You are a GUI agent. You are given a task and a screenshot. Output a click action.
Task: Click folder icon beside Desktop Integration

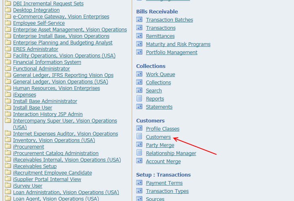click(x=8, y=9)
